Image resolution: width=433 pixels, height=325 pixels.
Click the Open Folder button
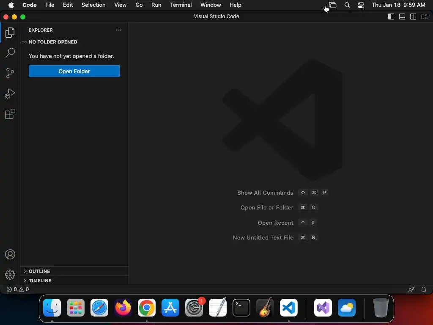tap(74, 71)
